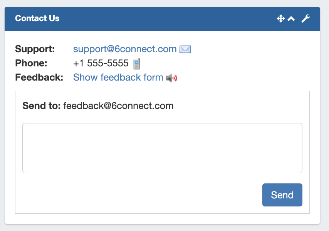Click the Send to: label
Viewport: 329px width, 231px height.
coord(42,106)
